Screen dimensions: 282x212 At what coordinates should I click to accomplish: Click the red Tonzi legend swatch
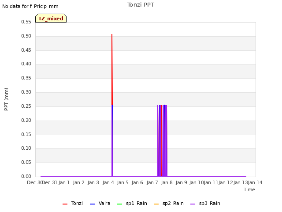(65, 204)
